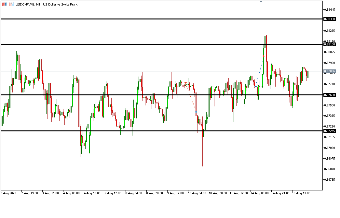
Task: Click price scale value 0.86870
Action: pos(330,169)
